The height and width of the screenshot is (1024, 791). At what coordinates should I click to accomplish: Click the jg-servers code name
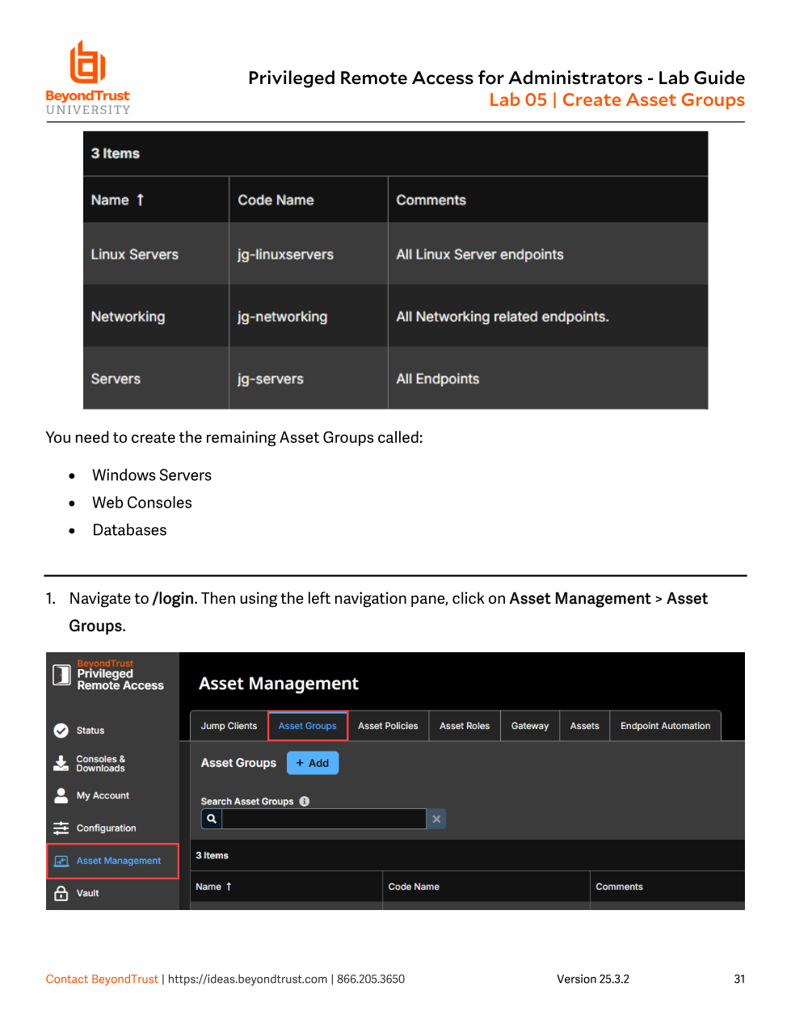pos(270,379)
